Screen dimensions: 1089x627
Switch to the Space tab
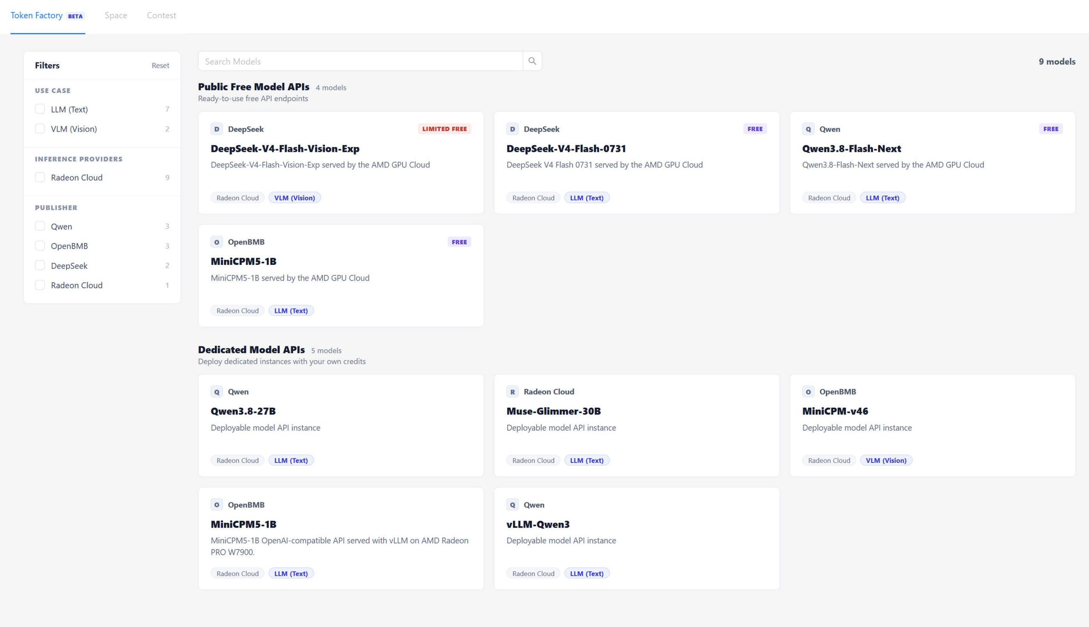(x=116, y=15)
